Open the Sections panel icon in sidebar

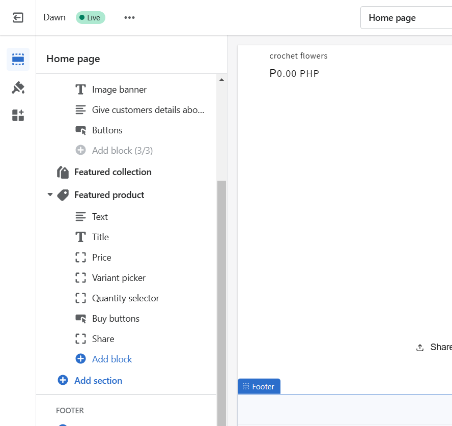click(x=18, y=59)
